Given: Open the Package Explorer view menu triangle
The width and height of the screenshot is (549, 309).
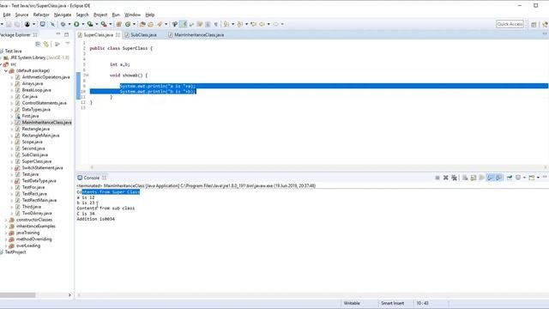Looking at the screenshot, I should 68,44.
